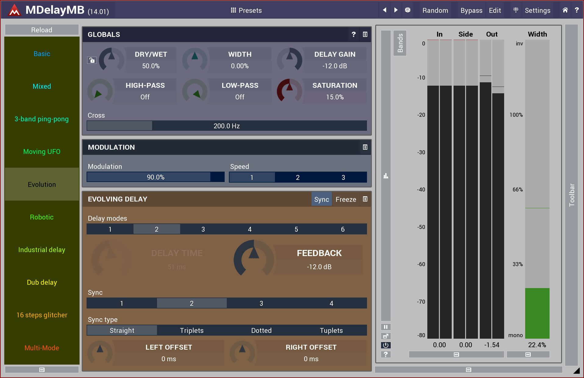Click the Settings sliders icon
This screenshot has height=378, width=584.
(x=516, y=10)
